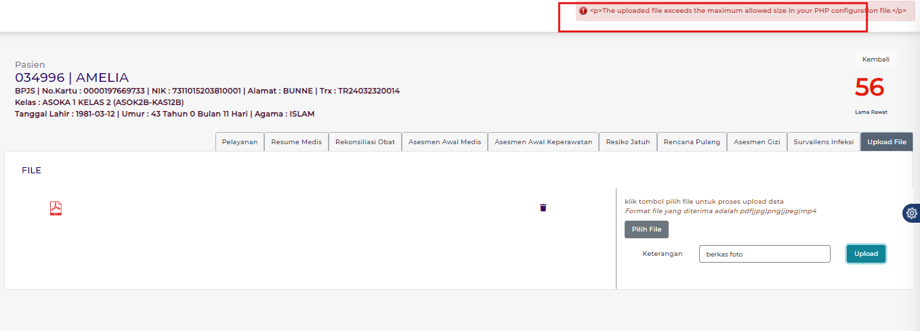Viewport: 920px width, 331px height.
Task: Go back using the Kembali button
Action: pyautogui.click(x=875, y=60)
